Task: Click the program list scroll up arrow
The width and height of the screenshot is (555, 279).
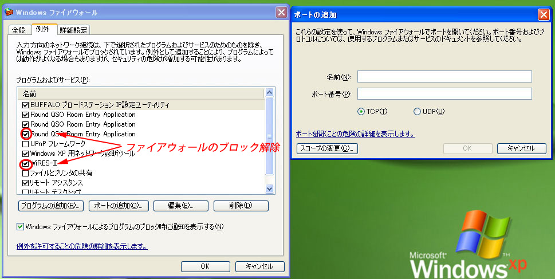Action: [269, 93]
